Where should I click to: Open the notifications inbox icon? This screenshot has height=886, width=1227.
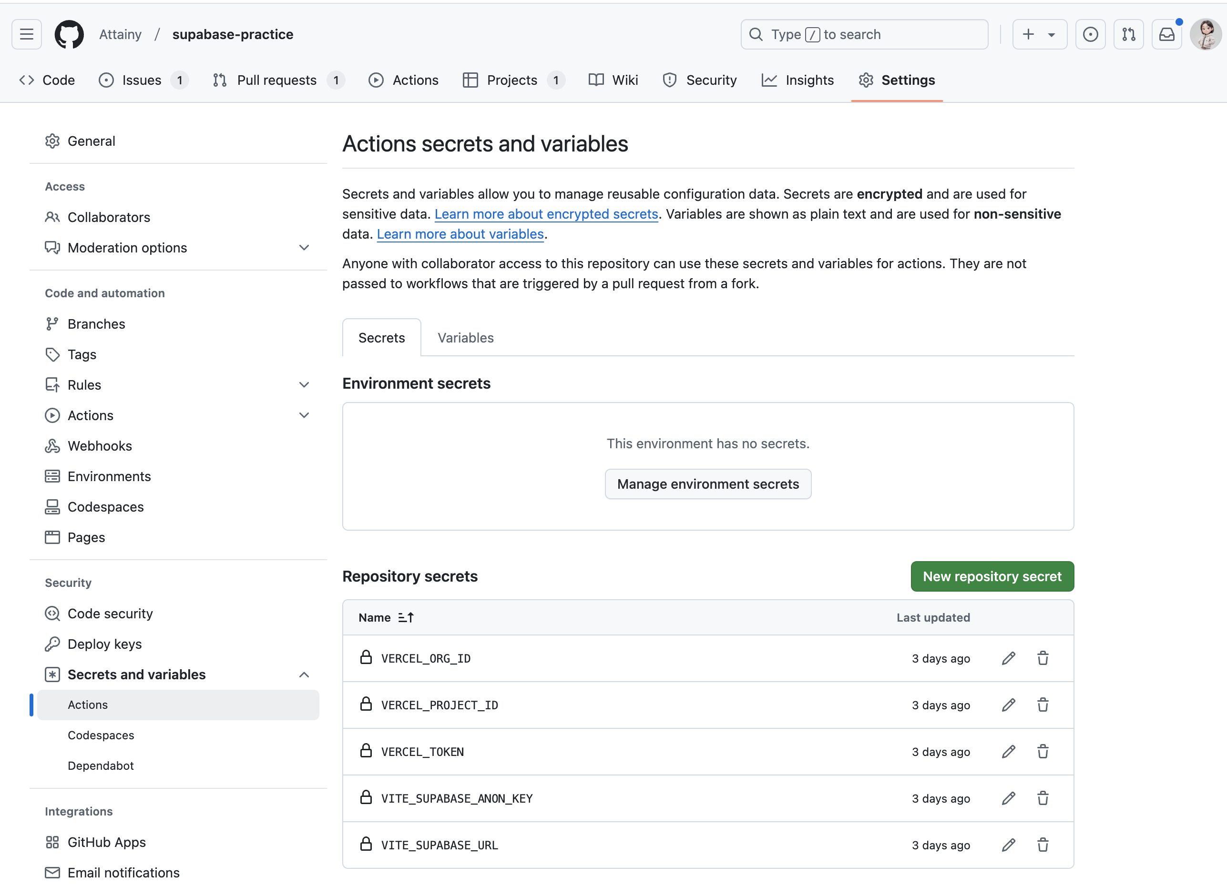coord(1166,35)
